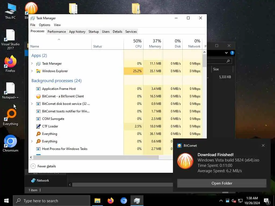The width and height of the screenshot is (275, 206).
Task: Open Everything search desktop shortcut
Action: 10,117
